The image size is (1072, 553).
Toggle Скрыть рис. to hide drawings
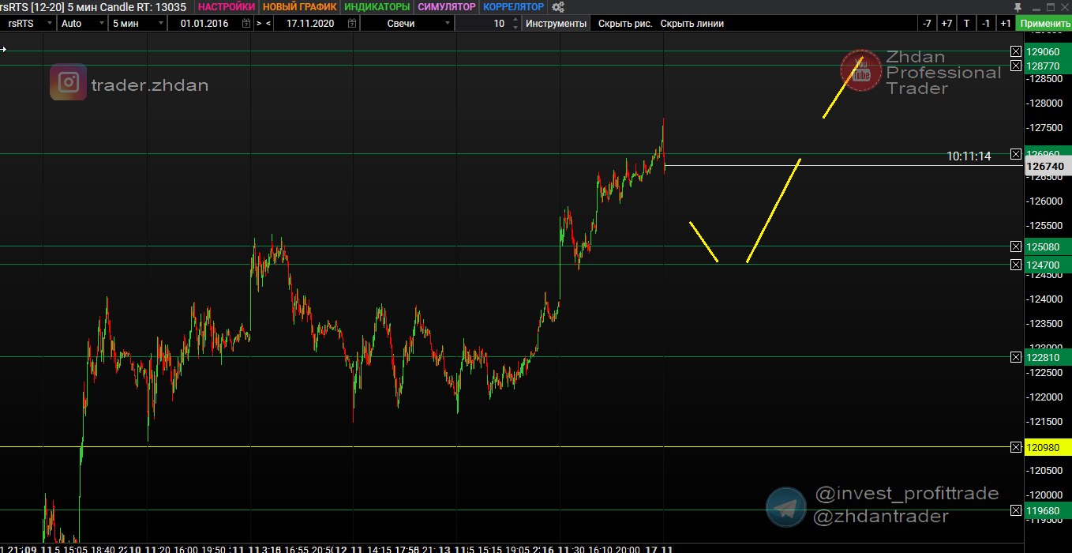(x=625, y=24)
